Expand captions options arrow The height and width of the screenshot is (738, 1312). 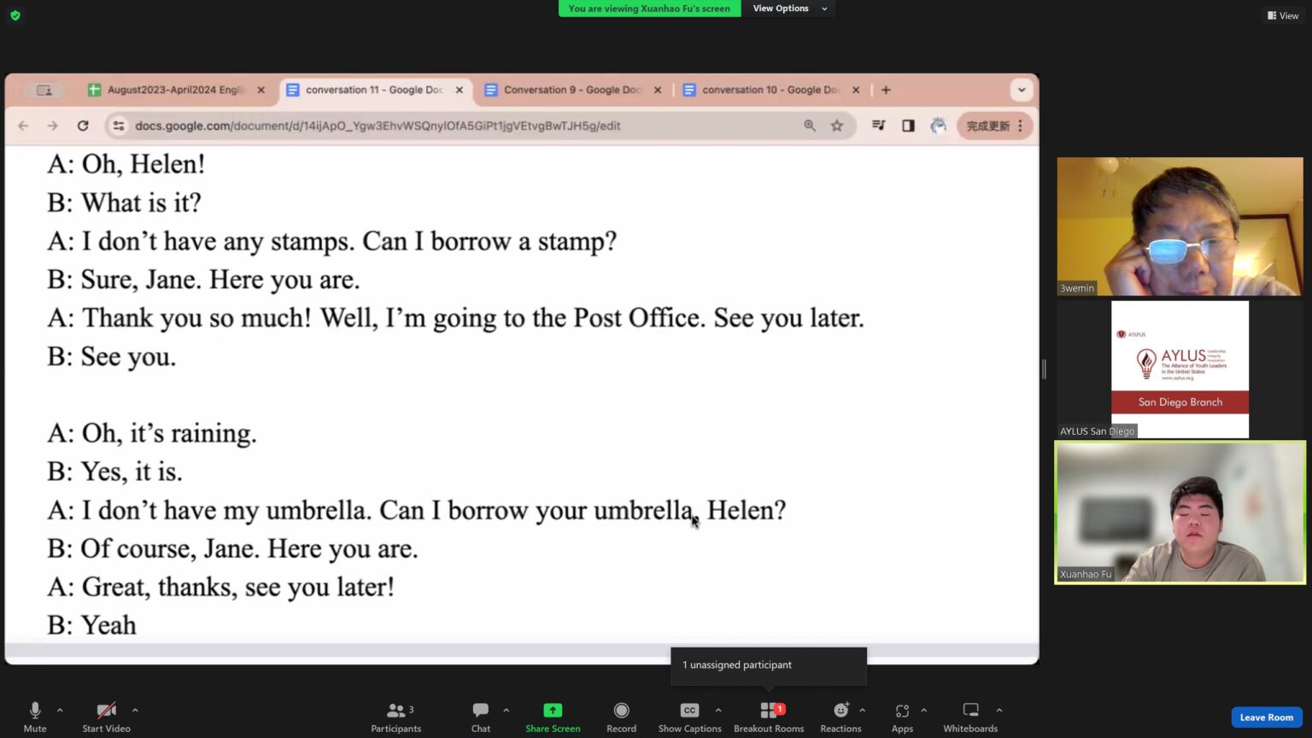718,710
